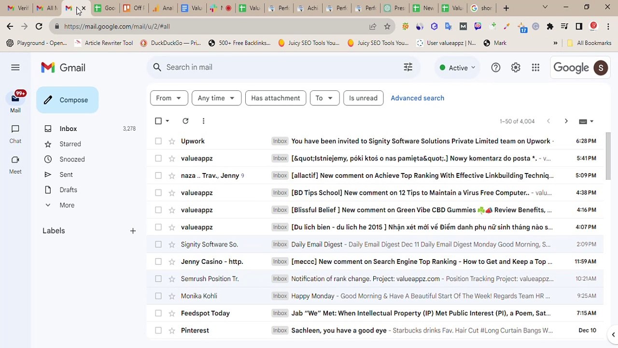Image resolution: width=618 pixels, height=348 pixels.
Task: Click the Compose button
Action: tap(67, 100)
